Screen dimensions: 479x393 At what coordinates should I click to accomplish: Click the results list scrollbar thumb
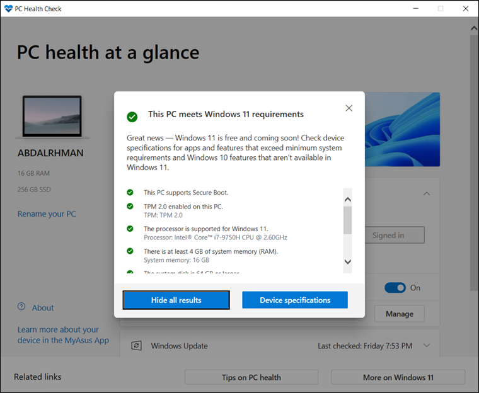point(348,220)
